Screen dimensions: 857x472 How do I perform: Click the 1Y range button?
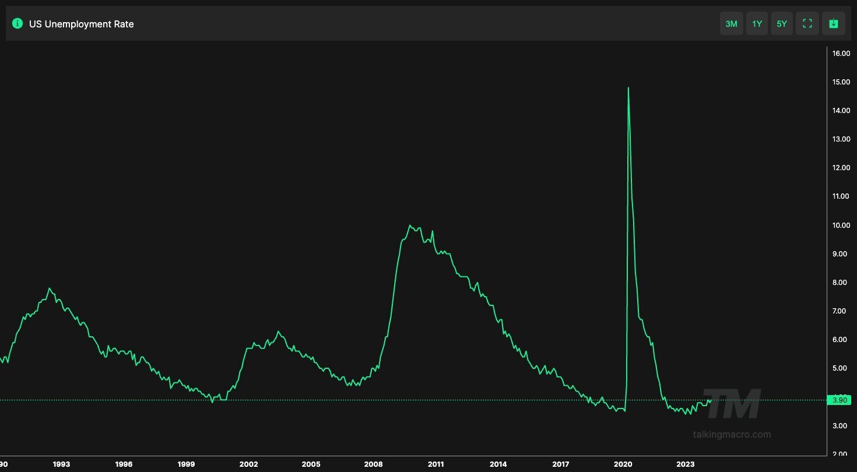(x=757, y=23)
